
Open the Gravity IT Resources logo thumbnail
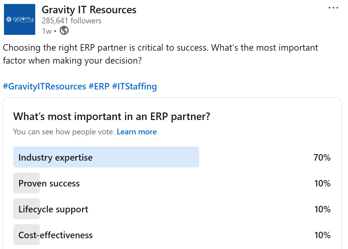19,19
